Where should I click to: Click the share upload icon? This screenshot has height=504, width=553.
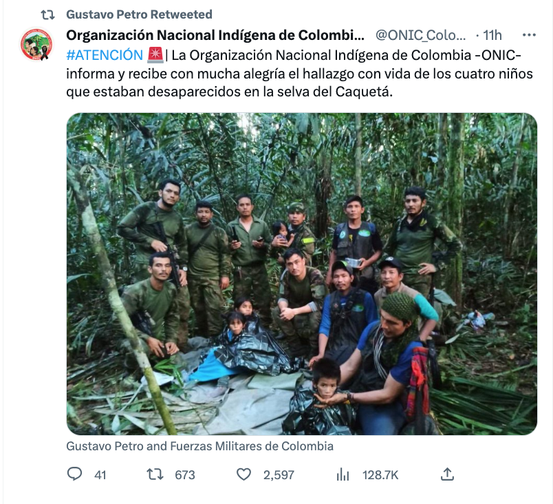click(447, 474)
